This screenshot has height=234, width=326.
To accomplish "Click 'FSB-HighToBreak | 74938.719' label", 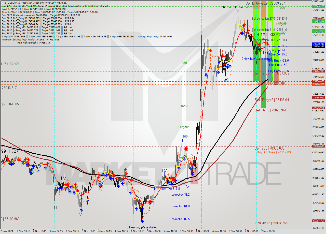I will (x=34, y=43).
